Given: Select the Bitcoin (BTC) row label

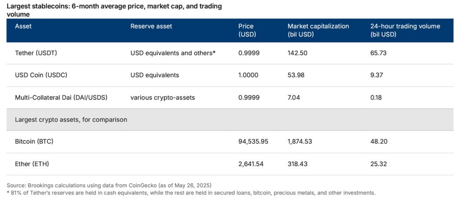Looking at the screenshot, I should click(x=34, y=141).
